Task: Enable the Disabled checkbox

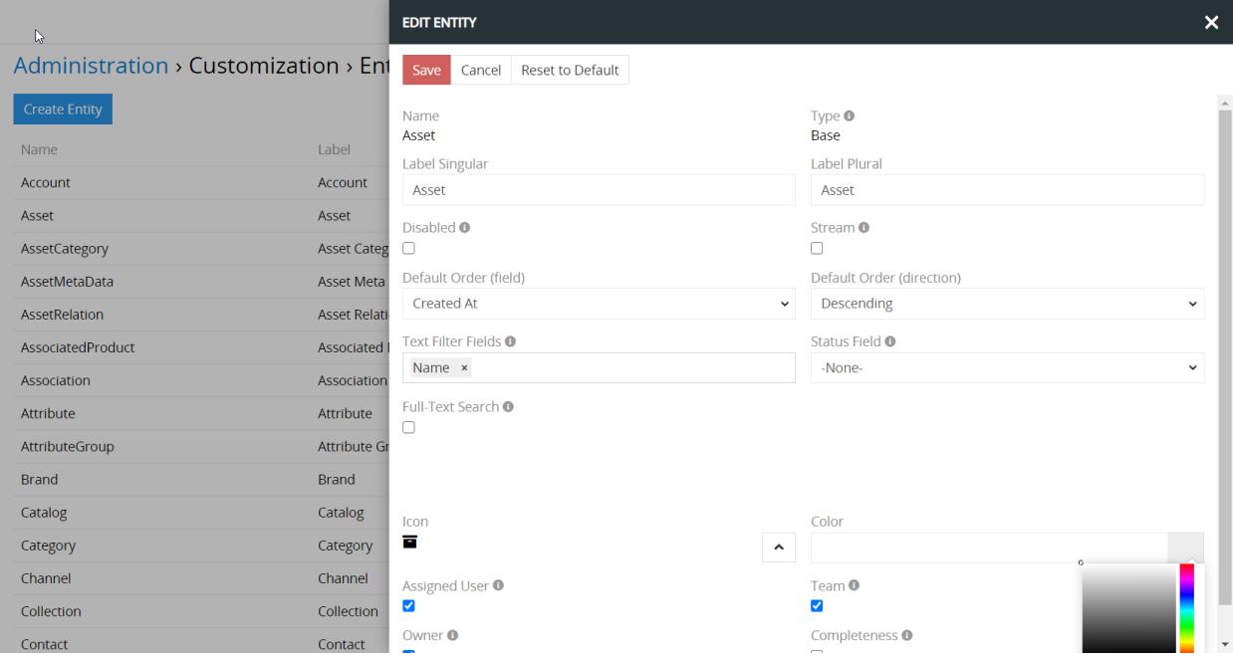Action: [408, 249]
